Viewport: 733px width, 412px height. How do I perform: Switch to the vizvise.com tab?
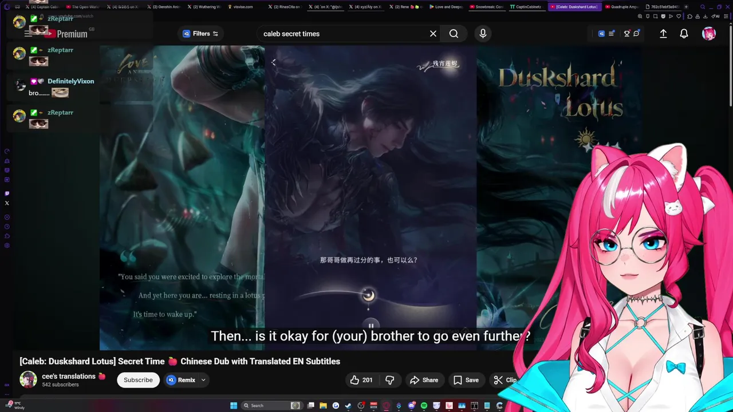(x=242, y=7)
